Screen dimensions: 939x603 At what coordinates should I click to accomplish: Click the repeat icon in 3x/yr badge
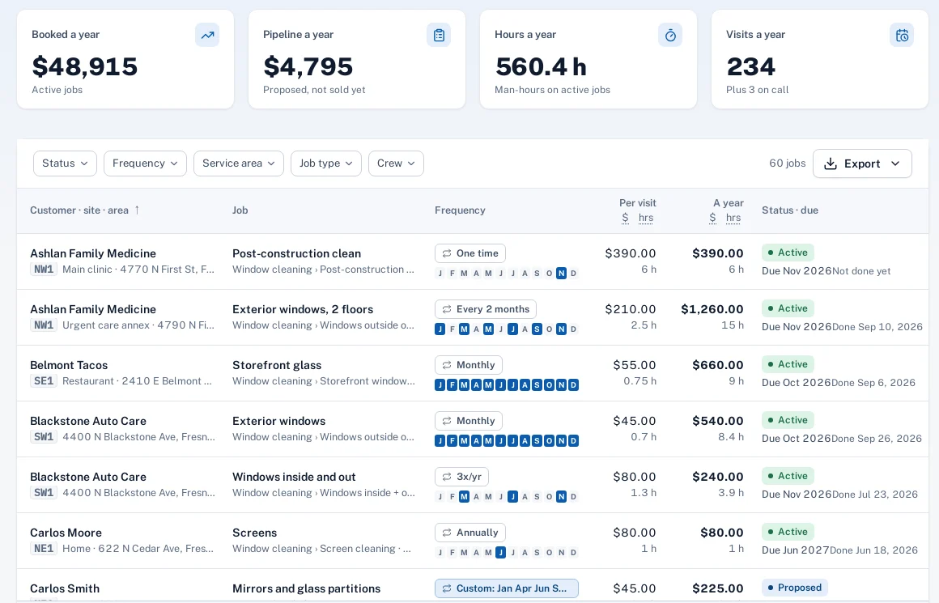pos(447,477)
